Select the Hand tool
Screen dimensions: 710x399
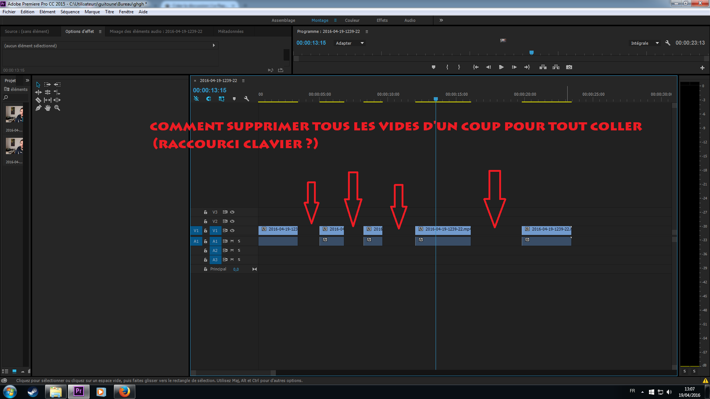[x=48, y=108]
